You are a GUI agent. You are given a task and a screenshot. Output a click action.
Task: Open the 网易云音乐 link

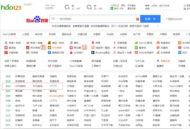pos(10,66)
